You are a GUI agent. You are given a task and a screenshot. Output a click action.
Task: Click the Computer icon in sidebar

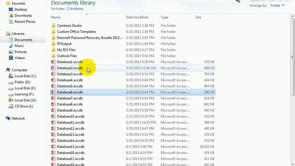[x=8, y=70]
